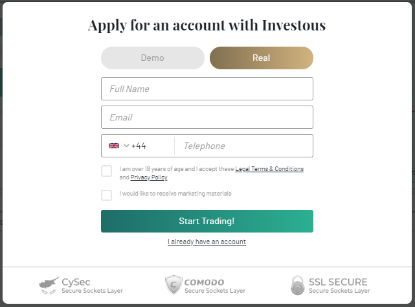Viewport: 415px width, 307px height.
Task: Switch to the Demo account tab
Action: click(x=153, y=58)
